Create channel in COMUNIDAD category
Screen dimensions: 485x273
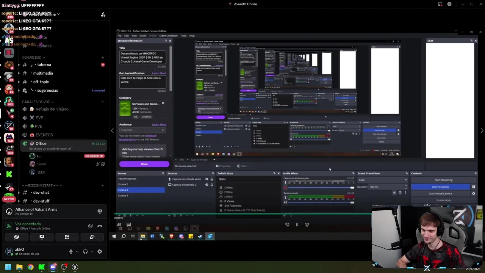tap(103, 58)
